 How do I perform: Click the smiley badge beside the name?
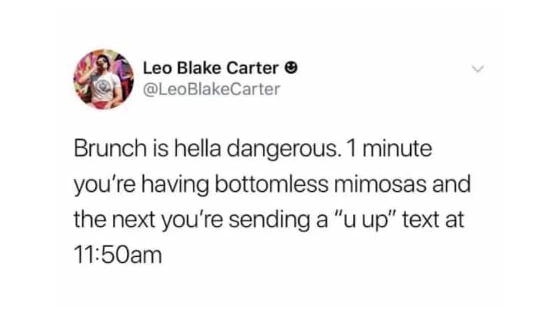pyautogui.click(x=291, y=68)
